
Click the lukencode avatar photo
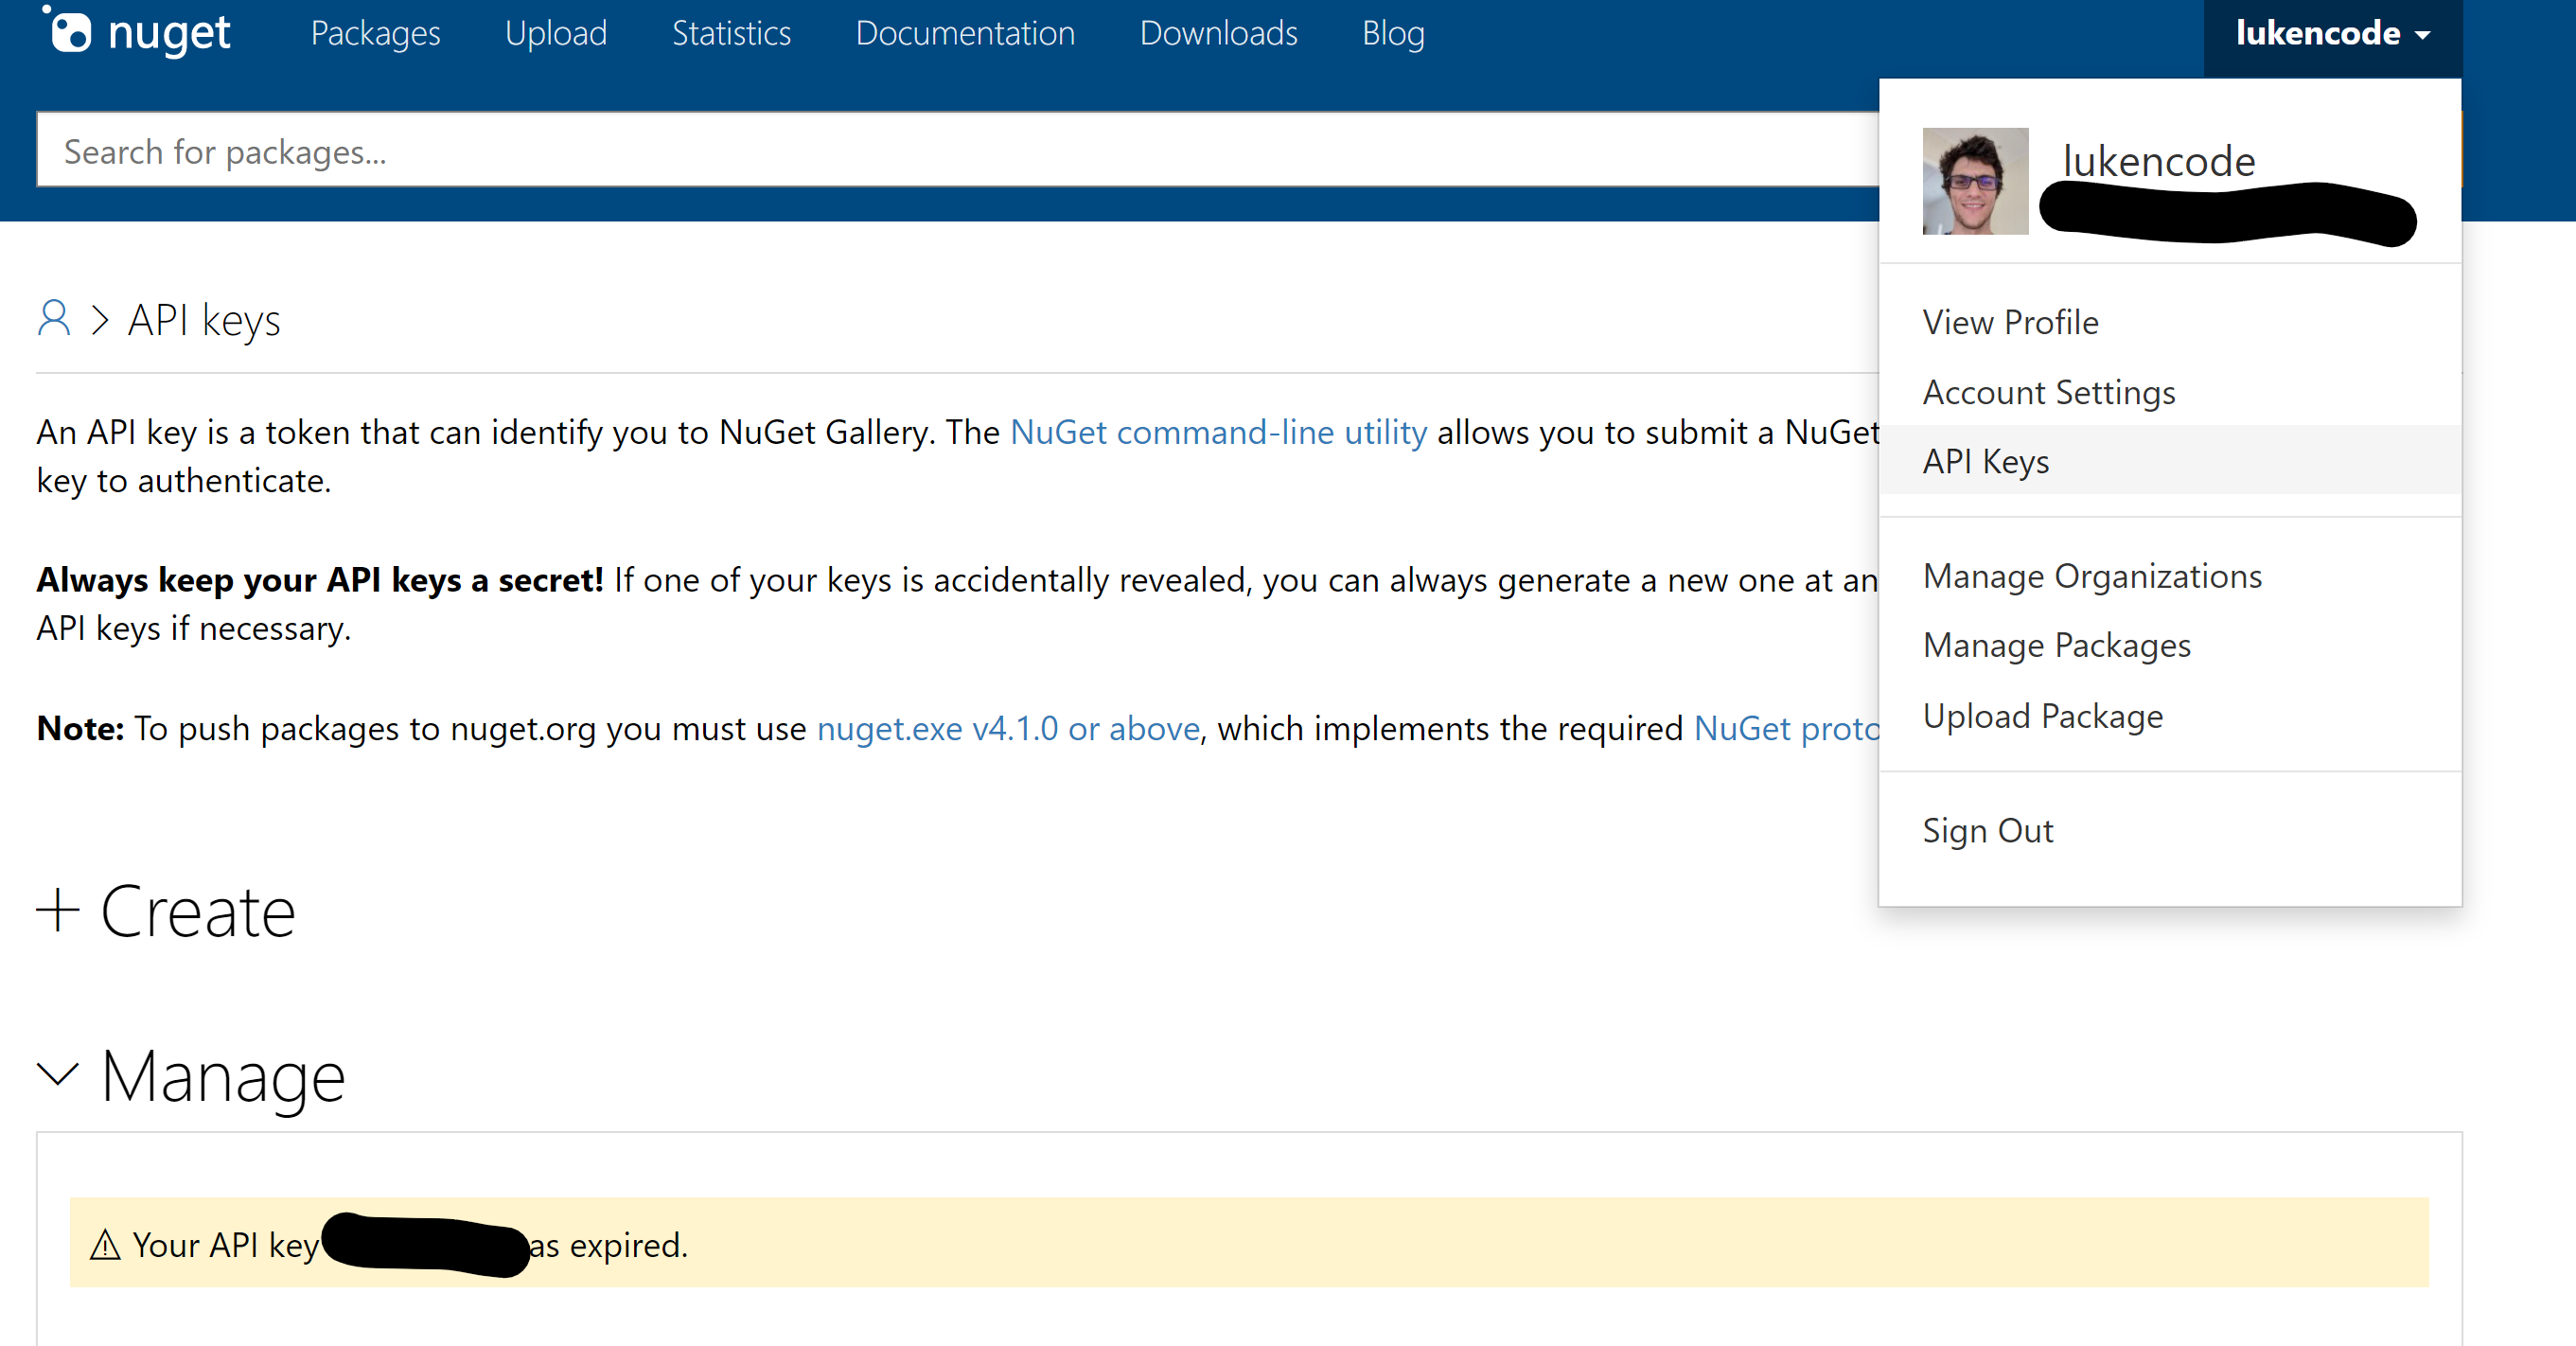coord(1975,181)
